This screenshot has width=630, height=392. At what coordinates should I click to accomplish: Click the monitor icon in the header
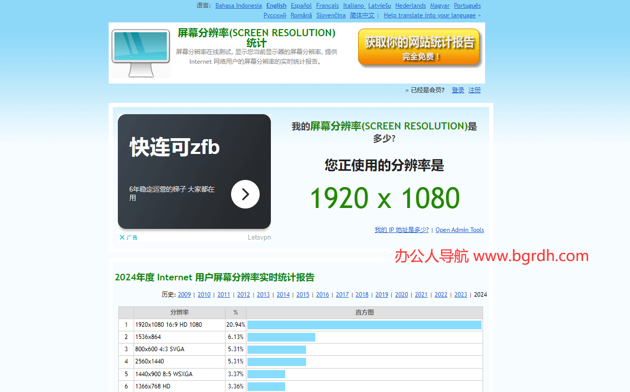[x=141, y=53]
